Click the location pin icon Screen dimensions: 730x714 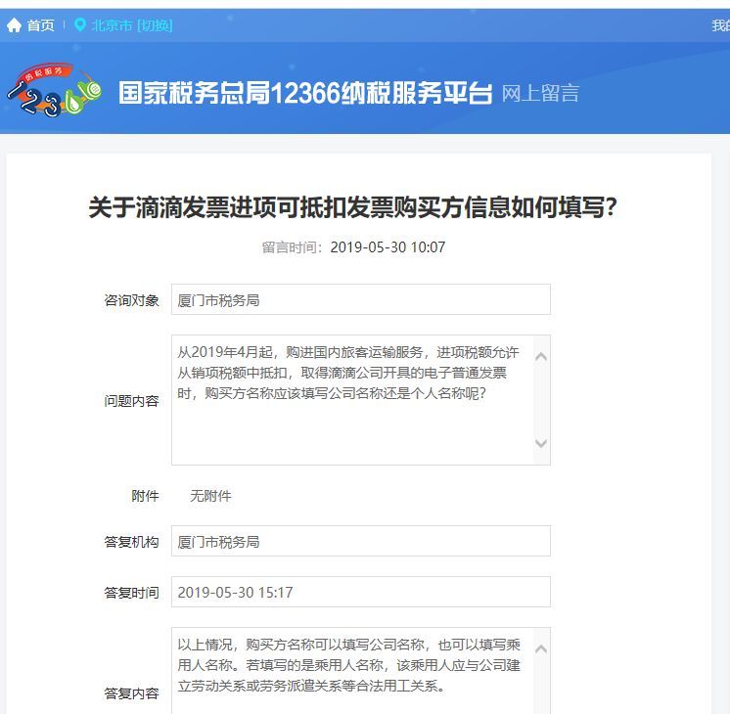pyautogui.click(x=80, y=24)
